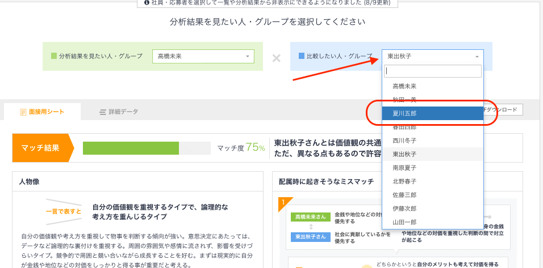Choose 西川冬子 in the comparison list

(432, 141)
